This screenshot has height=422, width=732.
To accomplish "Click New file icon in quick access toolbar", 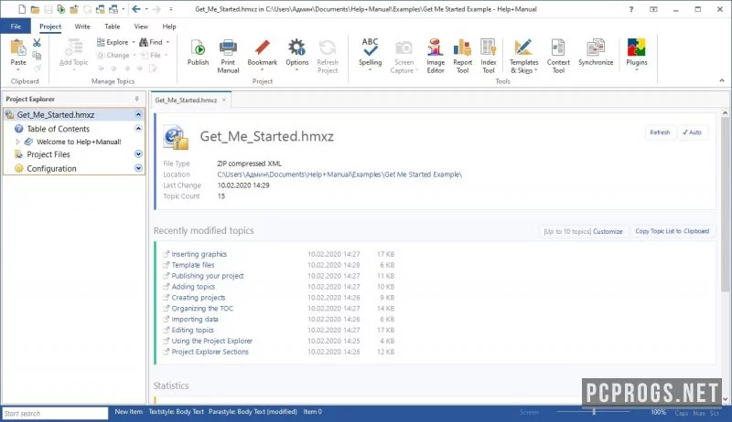I will tap(21, 9).
